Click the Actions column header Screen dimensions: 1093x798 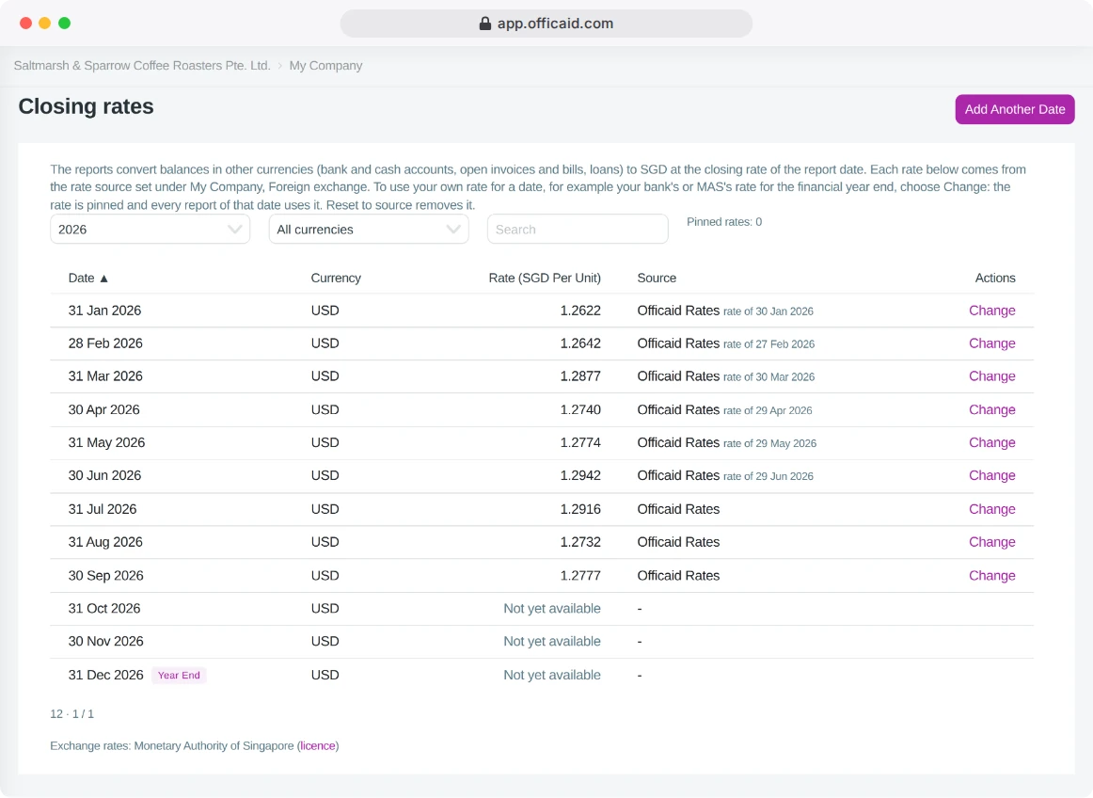coord(995,279)
